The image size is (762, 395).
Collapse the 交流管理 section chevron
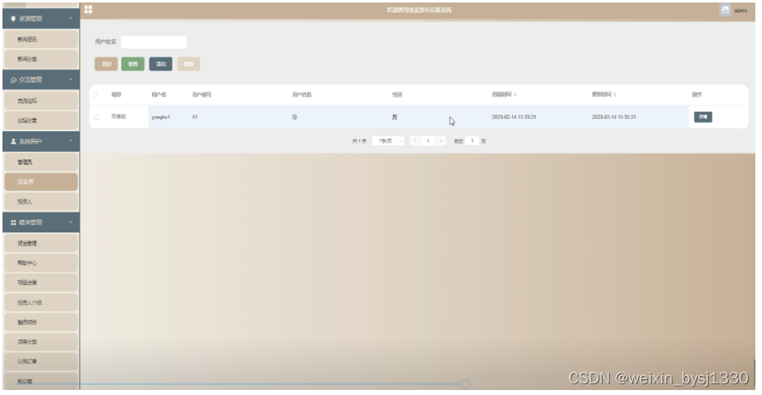tap(71, 80)
